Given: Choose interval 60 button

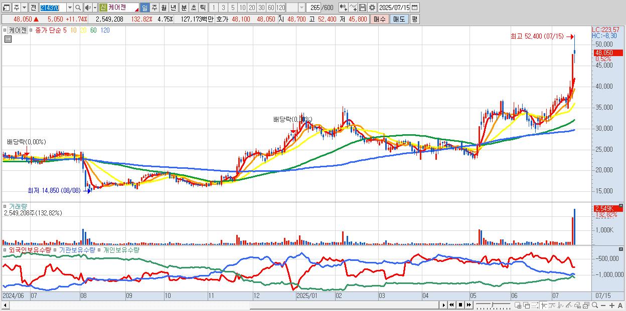Looking at the screenshot, I should [271, 8].
